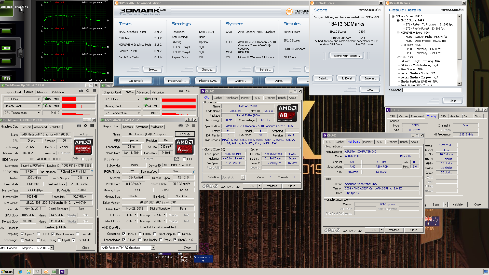Click Submit Your Results... button

[346, 56]
